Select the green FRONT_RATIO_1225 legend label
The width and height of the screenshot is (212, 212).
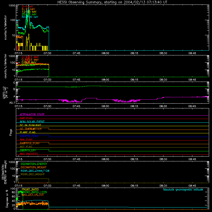pos(34,192)
